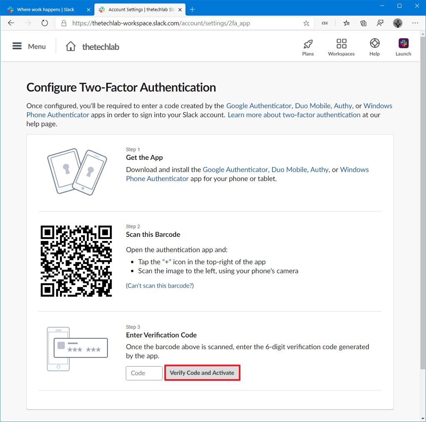
Task: Click the thetechlab home icon
Action: pos(71,46)
